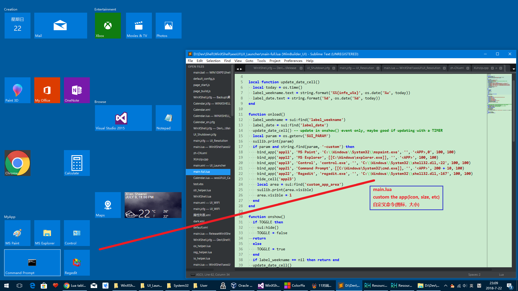Launch the Notepad tile

click(168, 118)
